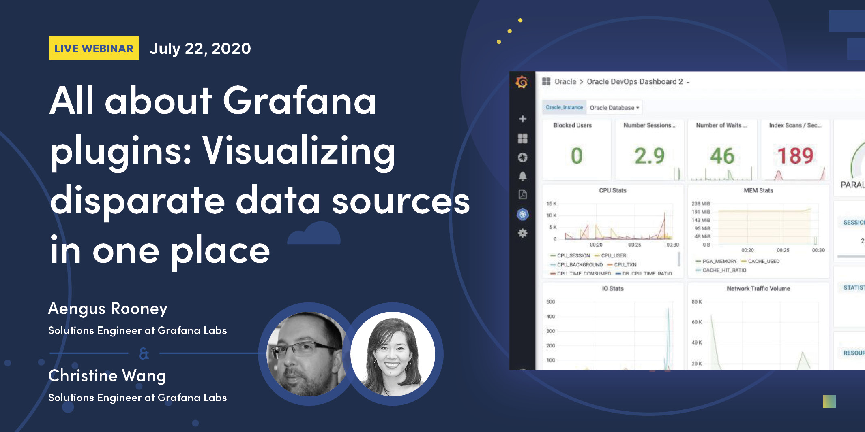This screenshot has height=432, width=865.
Task: Open the IO Stats panel title
Action: coord(612,288)
